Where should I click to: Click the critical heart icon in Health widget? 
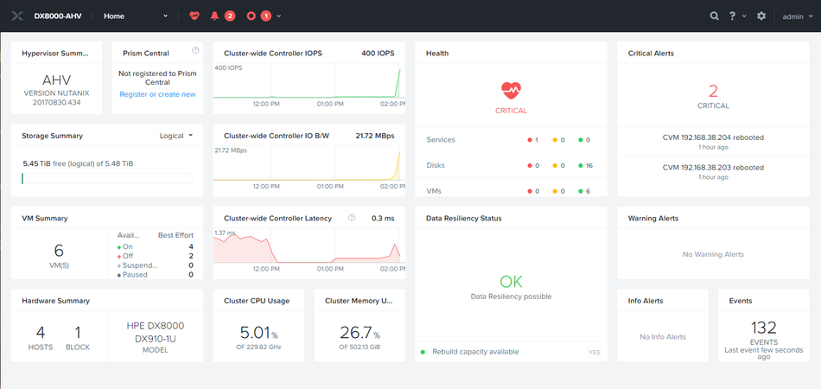point(511,91)
